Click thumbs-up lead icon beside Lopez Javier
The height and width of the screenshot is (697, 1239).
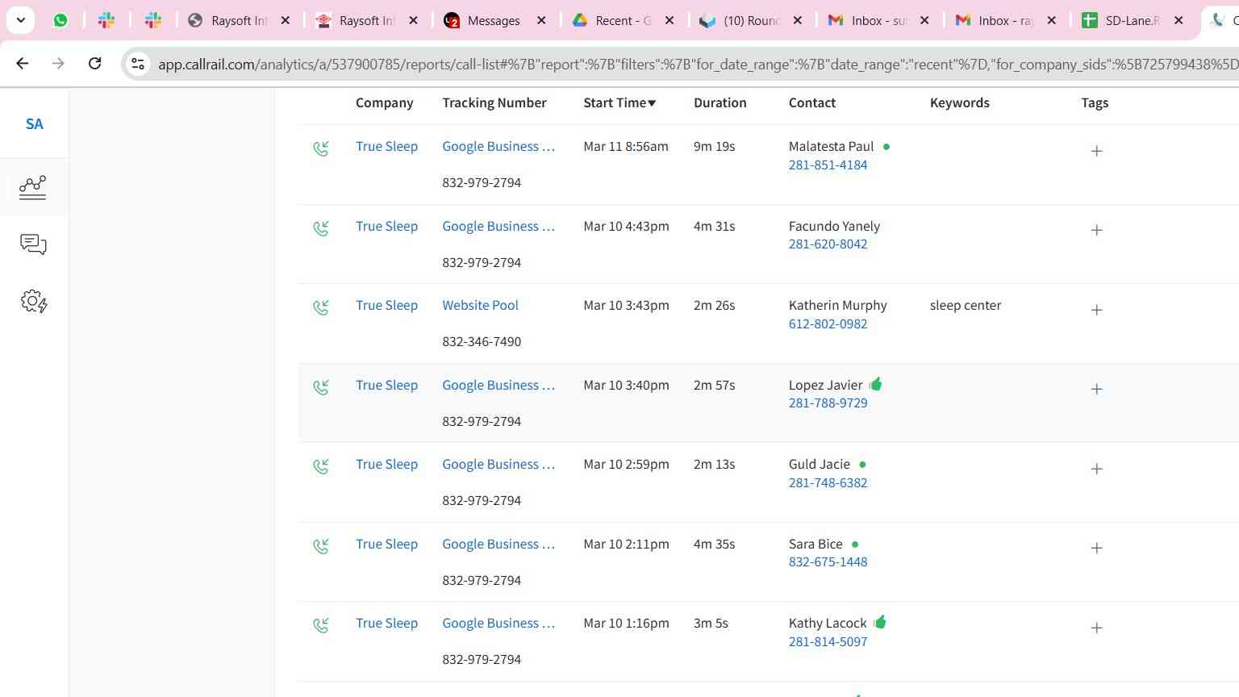[876, 384]
